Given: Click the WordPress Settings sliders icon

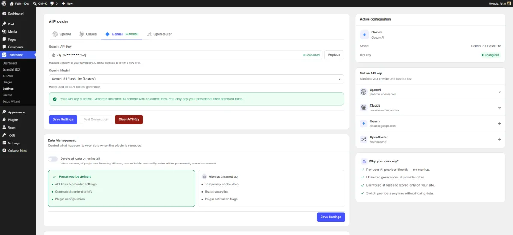Looking at the screenshot, I should (4, 143).
